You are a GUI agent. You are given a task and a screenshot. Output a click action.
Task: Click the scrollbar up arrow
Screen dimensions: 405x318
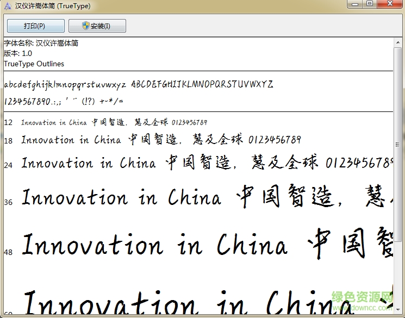[398, 42]
